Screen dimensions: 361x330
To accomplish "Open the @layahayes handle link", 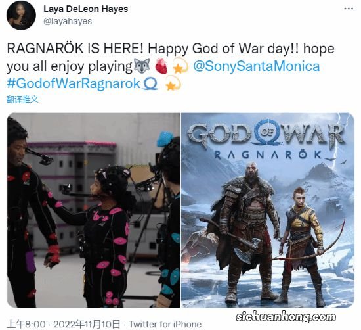I will [68, 21].
